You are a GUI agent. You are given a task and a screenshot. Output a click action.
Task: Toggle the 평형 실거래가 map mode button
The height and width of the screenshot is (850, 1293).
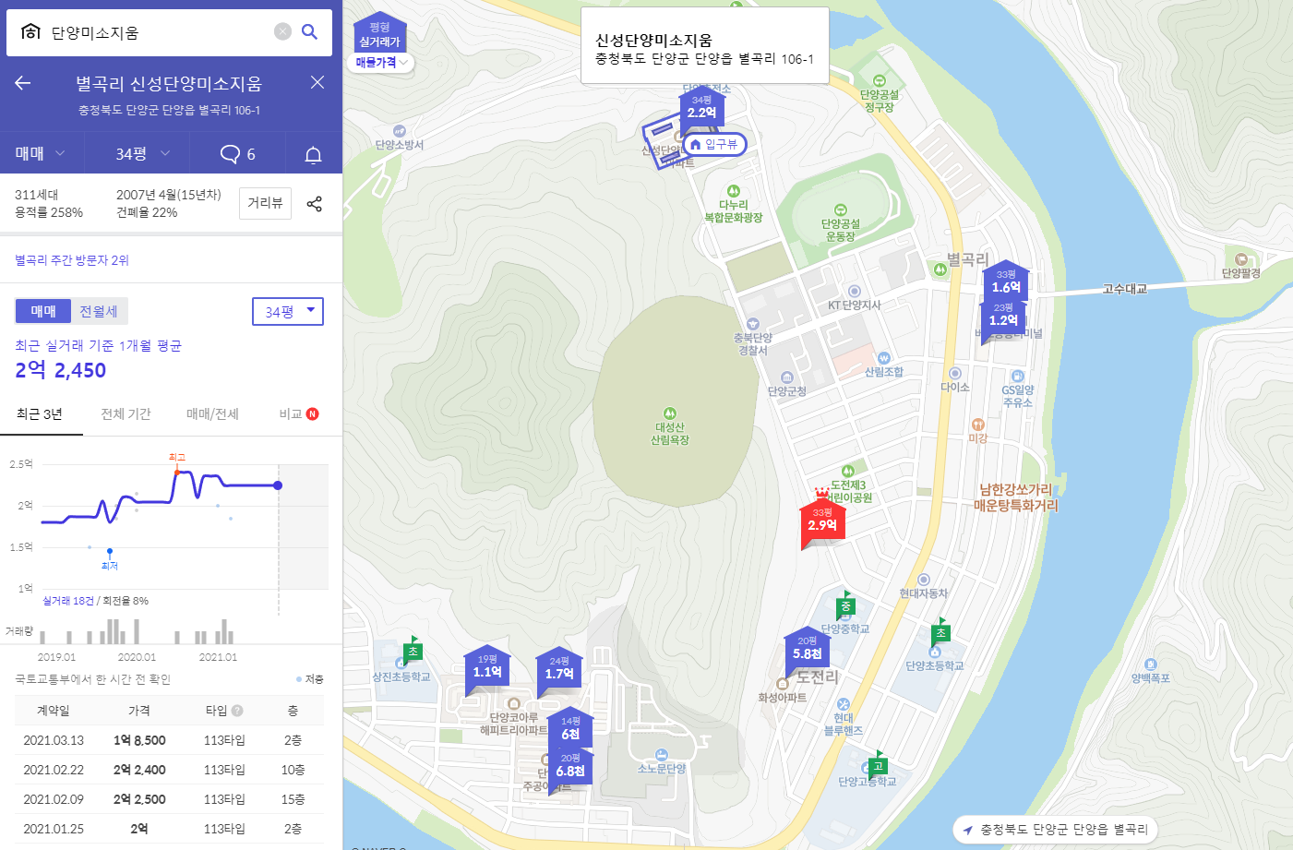tap(380, 34)
